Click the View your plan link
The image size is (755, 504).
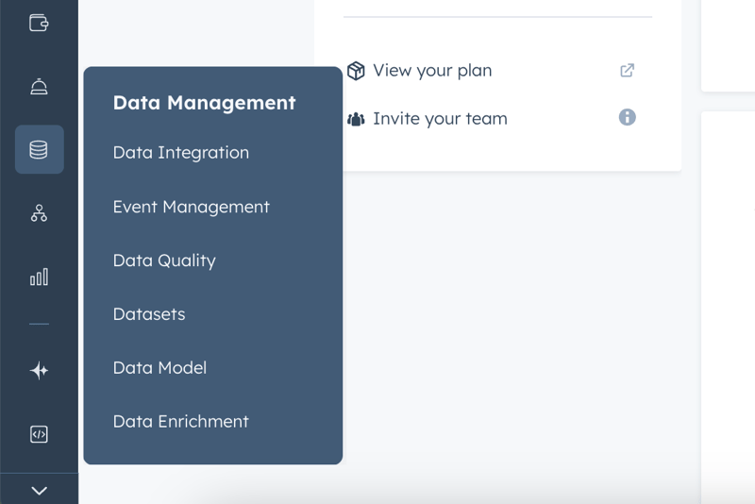(431, 71)
